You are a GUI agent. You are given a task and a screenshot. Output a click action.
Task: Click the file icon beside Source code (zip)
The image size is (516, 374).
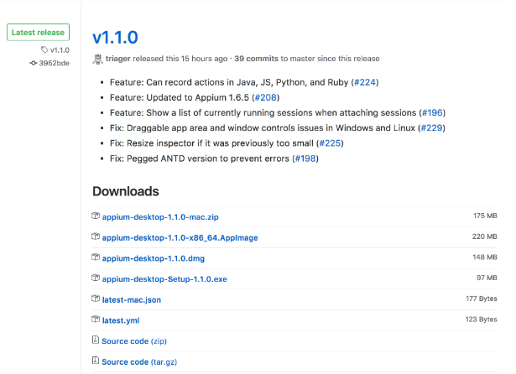96,340
